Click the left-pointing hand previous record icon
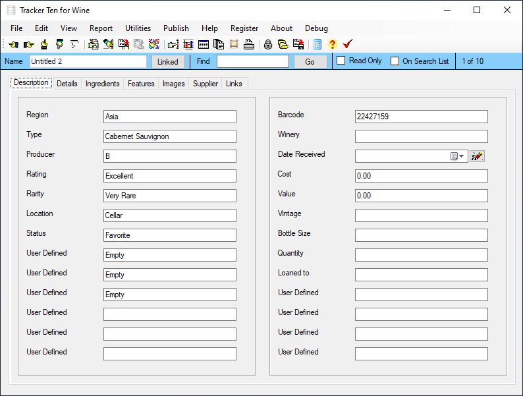This screenshot has width=523, height=396. point(13,45)
